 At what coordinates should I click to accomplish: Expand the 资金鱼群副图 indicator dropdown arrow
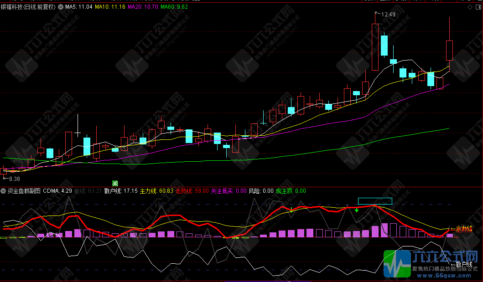(x=4, y=191)
